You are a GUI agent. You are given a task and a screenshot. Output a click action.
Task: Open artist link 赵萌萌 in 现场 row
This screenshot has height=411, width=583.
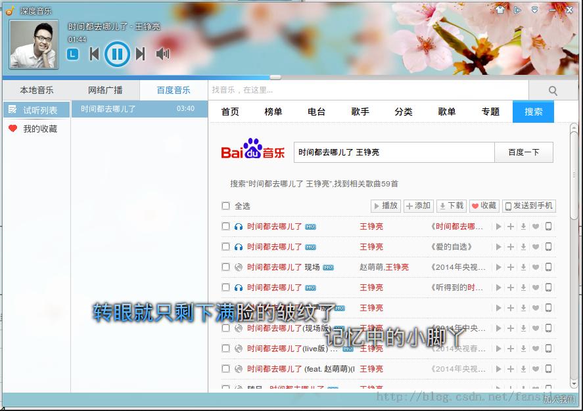tap(371, 267)
